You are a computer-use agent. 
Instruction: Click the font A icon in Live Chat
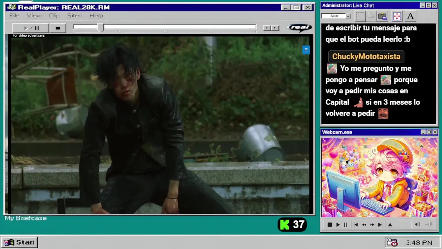click(410, 16)
